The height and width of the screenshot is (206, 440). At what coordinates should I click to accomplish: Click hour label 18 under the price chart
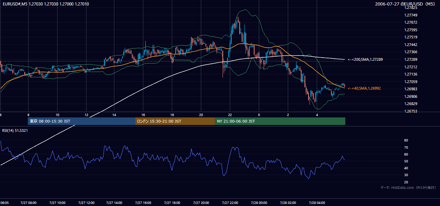coord(172,115)
